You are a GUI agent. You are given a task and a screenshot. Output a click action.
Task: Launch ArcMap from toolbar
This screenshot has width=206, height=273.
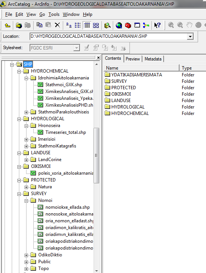[119, 25]
